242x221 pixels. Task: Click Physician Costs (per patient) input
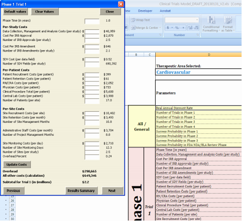click(92, 88)
